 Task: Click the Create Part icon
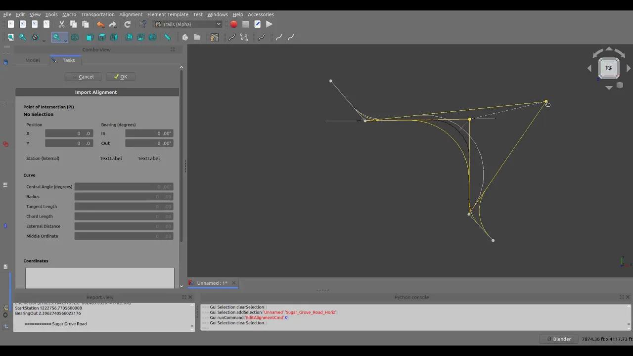[x=185, y=37]
